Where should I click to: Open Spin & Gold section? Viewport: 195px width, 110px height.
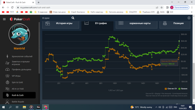tap(17, 82)
